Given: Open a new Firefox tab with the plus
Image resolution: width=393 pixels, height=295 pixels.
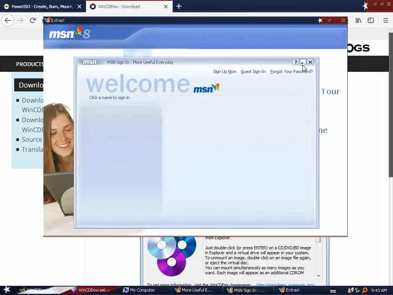Looking at the screenshot, I should coord(179,6).
